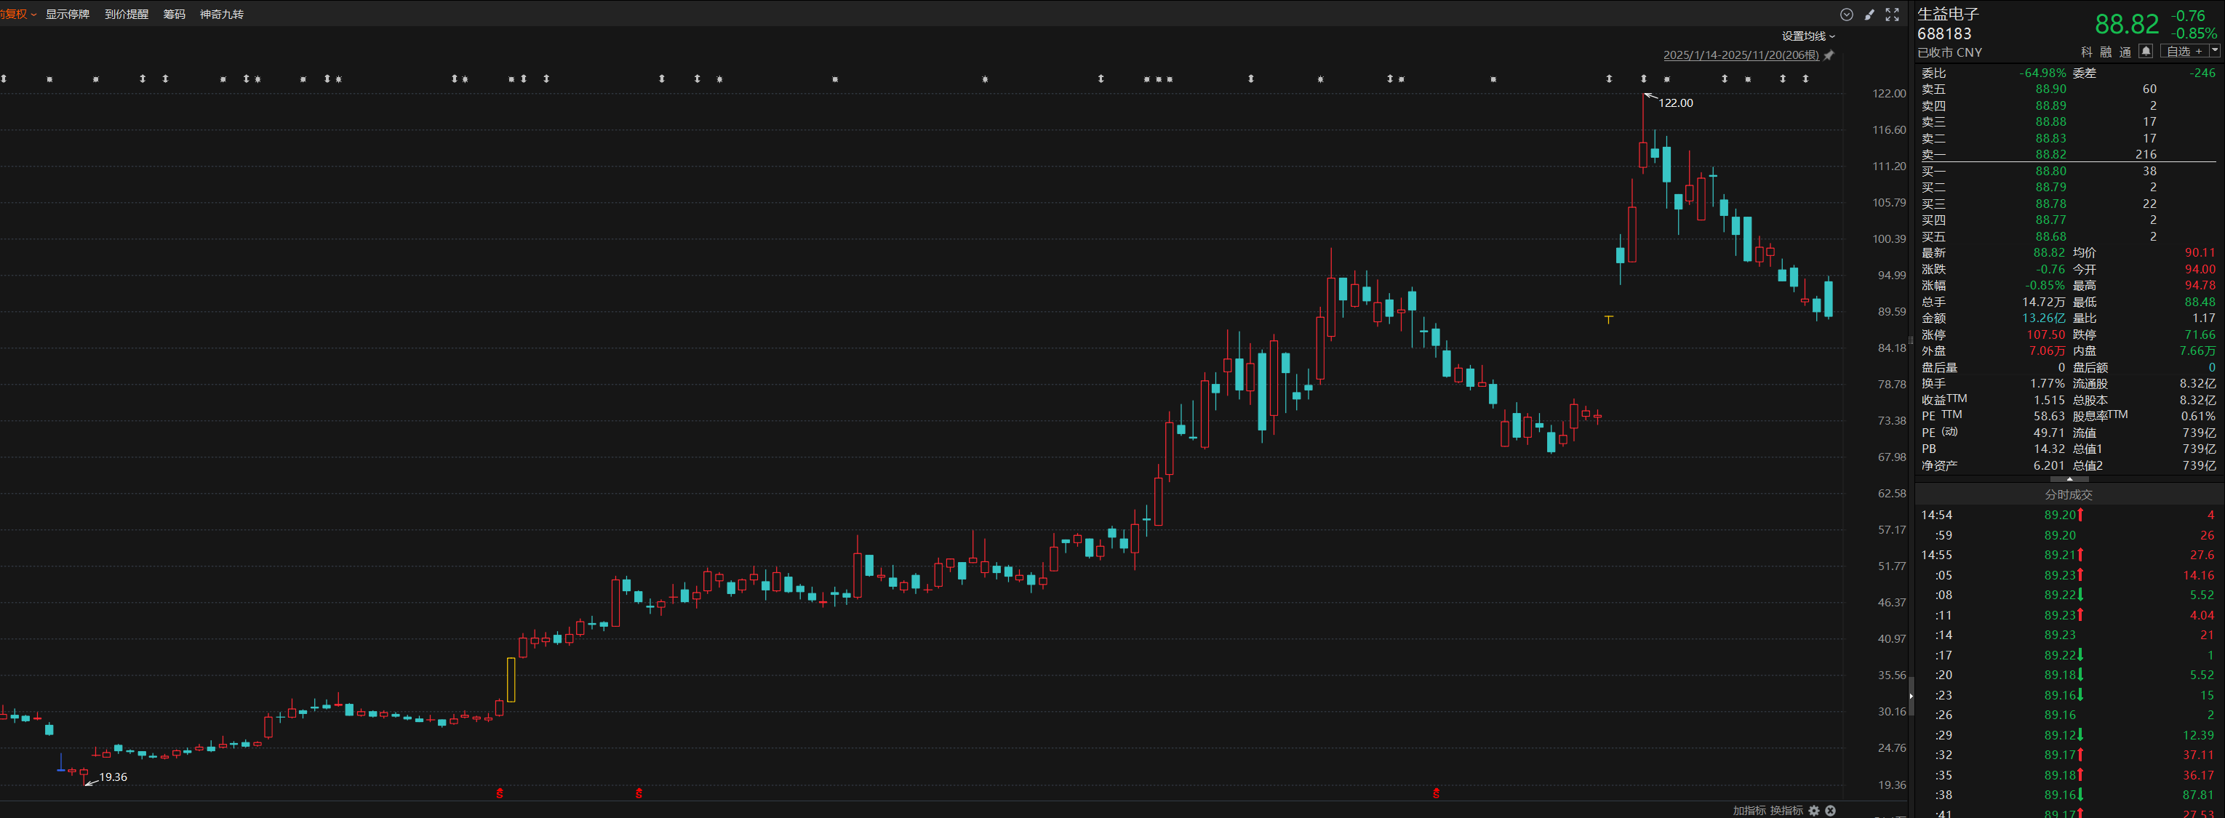Image resolution: width=2225 pixels, height=818 pixels.
Task: Click the date range link 2025/1/14-2025/11/20
Action: click(1740, 55)
